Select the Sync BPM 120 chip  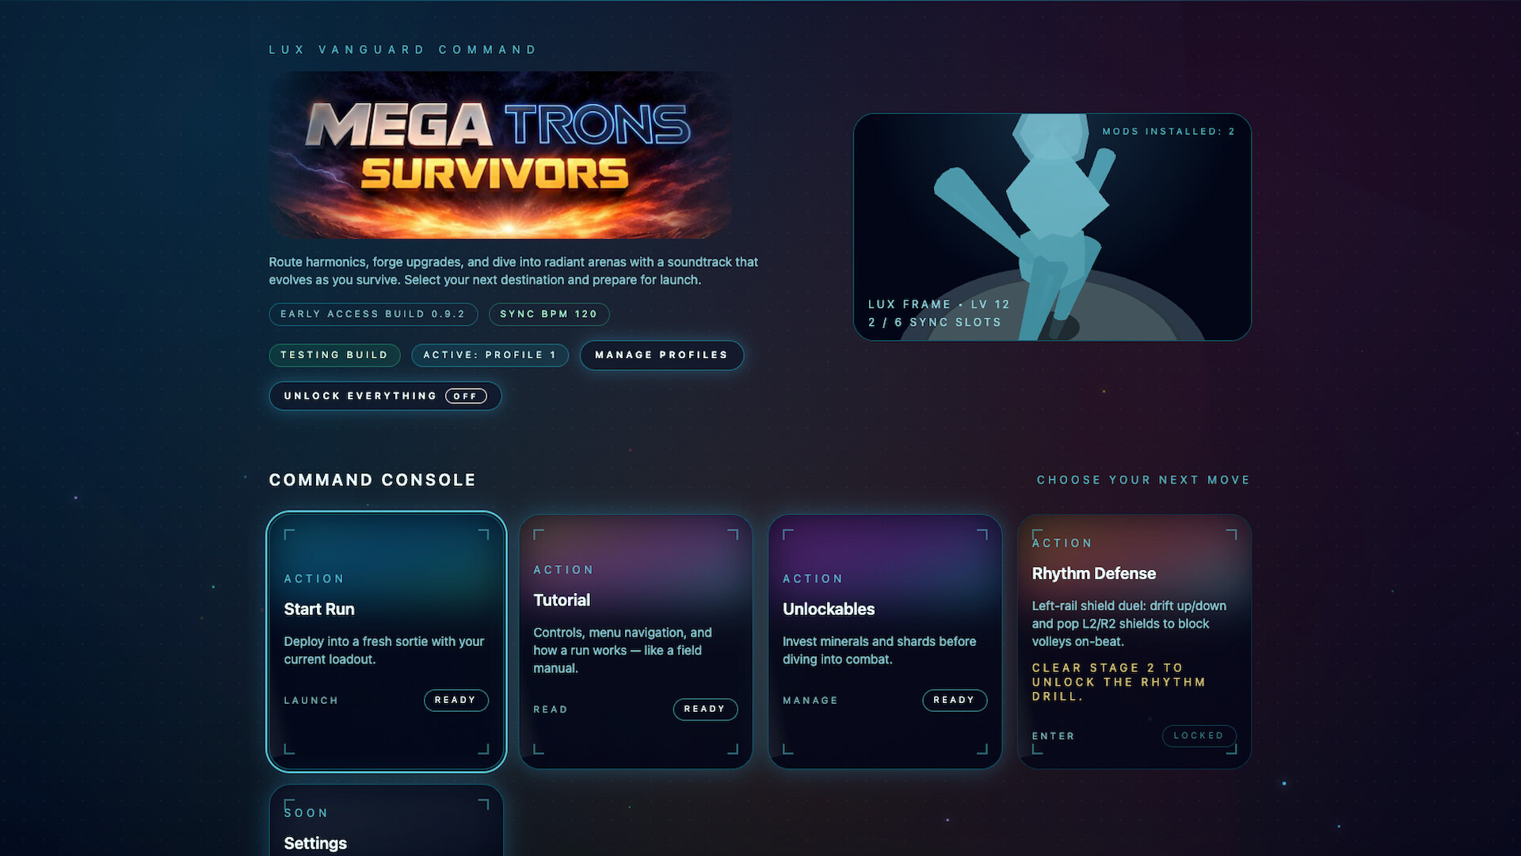[549, 314]
